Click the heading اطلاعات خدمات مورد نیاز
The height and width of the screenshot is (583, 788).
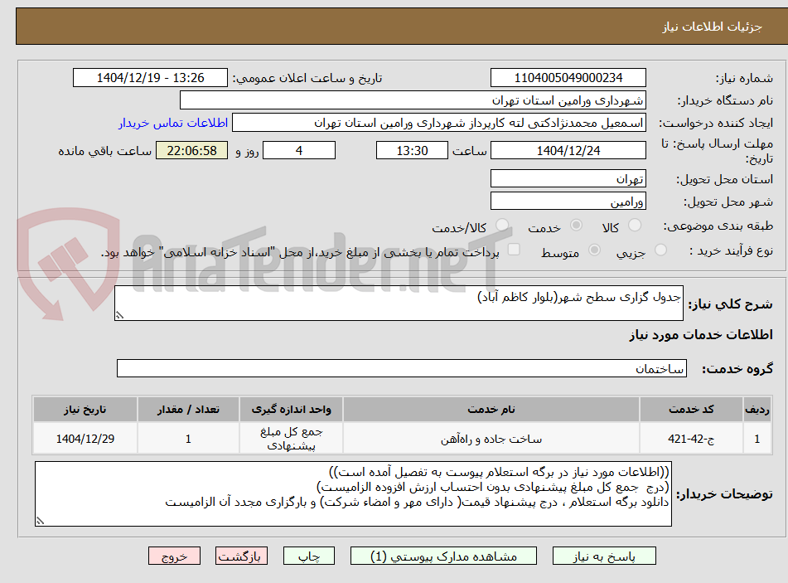point(701,335)
